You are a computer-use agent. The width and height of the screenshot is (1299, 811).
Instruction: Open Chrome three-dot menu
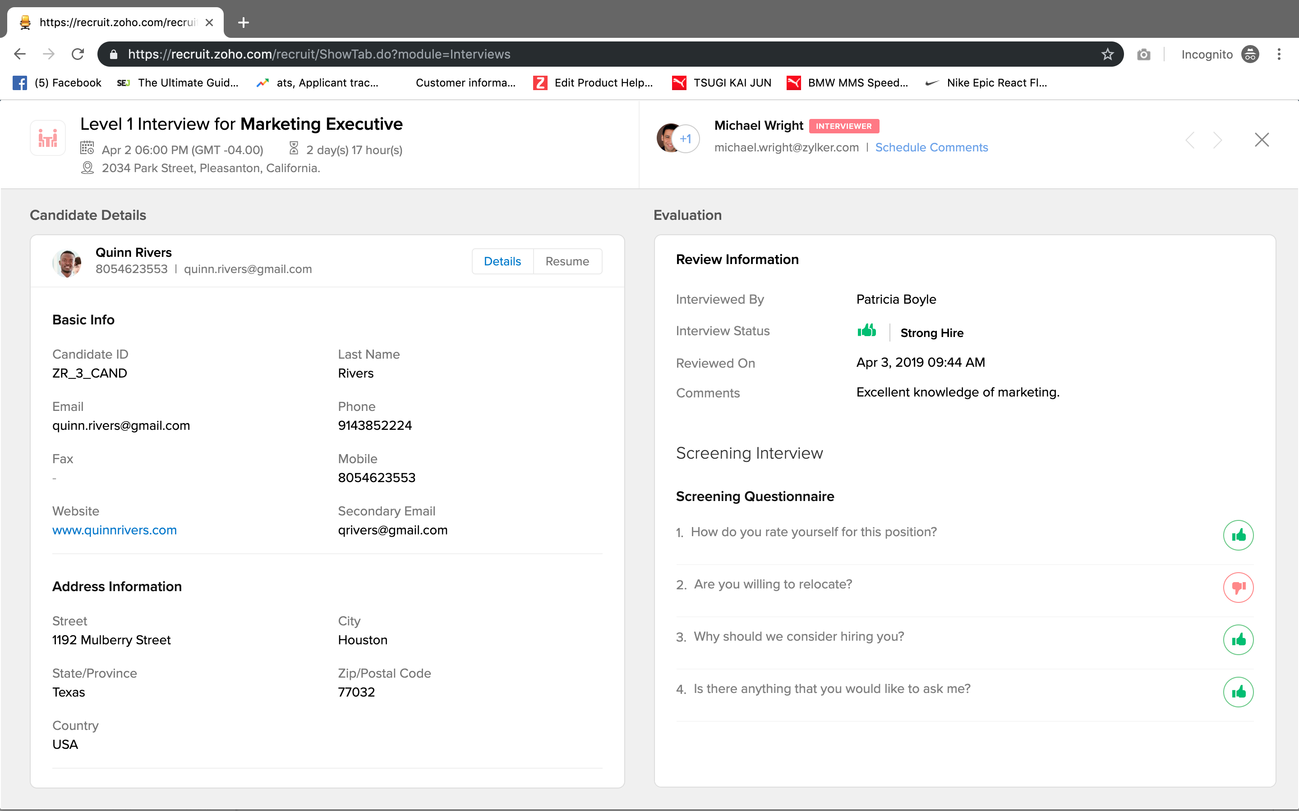tap(1279, 54)
